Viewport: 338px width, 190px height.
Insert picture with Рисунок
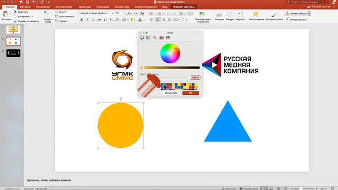coord(219,16)
